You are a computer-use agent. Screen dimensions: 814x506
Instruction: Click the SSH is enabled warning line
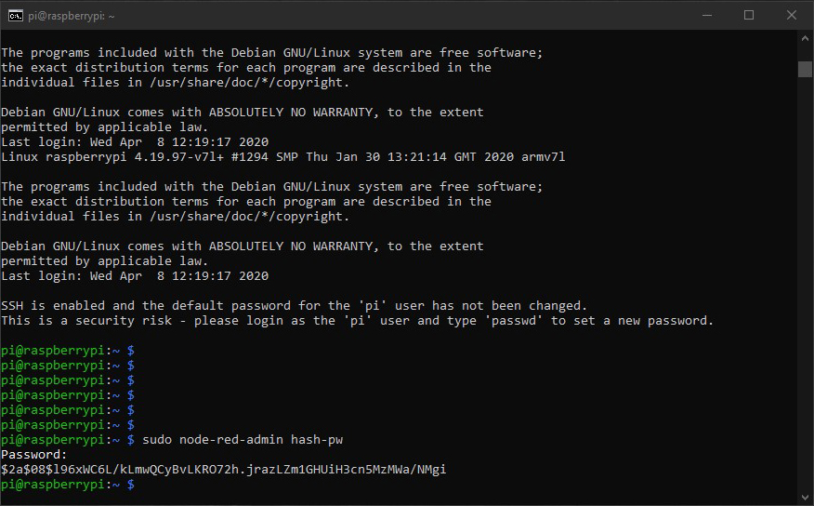coord(294,306)
